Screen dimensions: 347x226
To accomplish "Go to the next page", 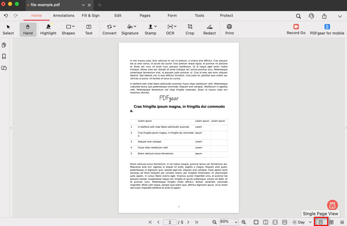I will click(188, 222).
